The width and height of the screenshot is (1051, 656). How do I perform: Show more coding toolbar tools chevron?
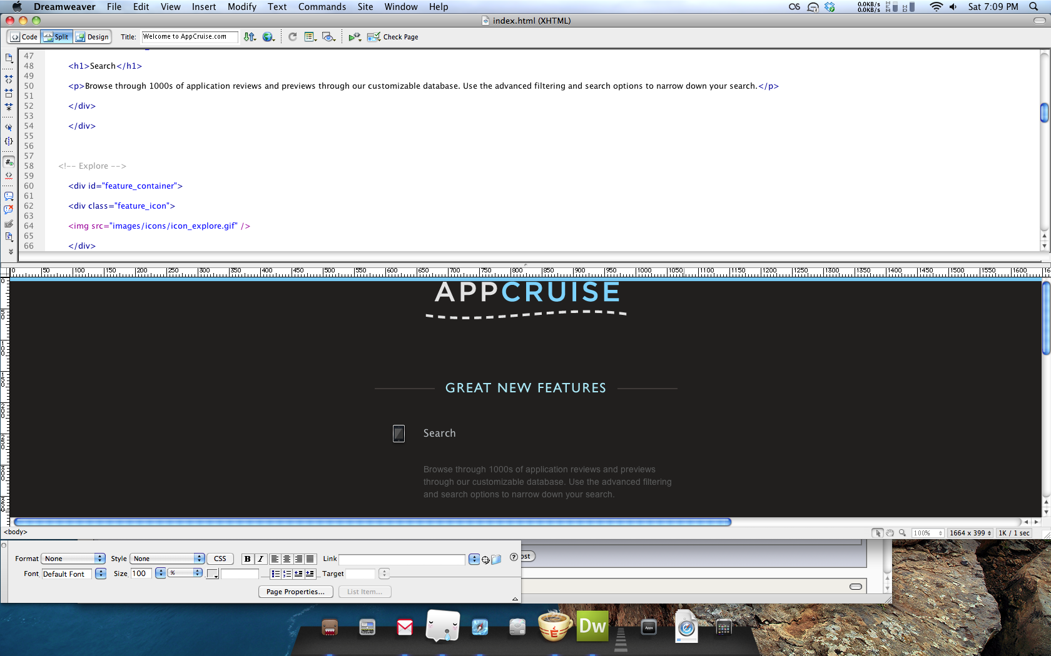pyautogui.click(x=11, y=252)
